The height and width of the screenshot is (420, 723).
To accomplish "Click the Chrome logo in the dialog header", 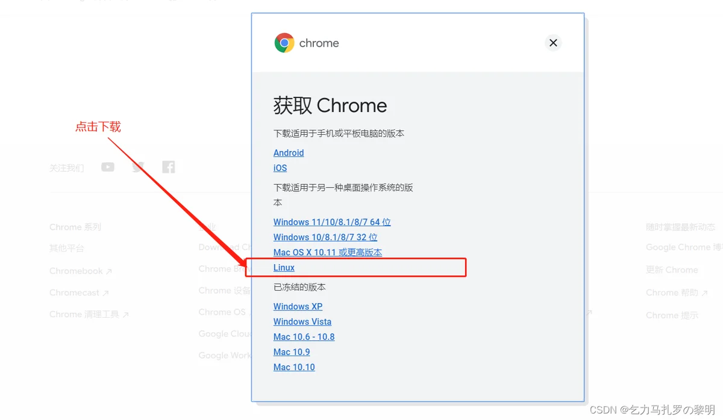I will point(284,43).
